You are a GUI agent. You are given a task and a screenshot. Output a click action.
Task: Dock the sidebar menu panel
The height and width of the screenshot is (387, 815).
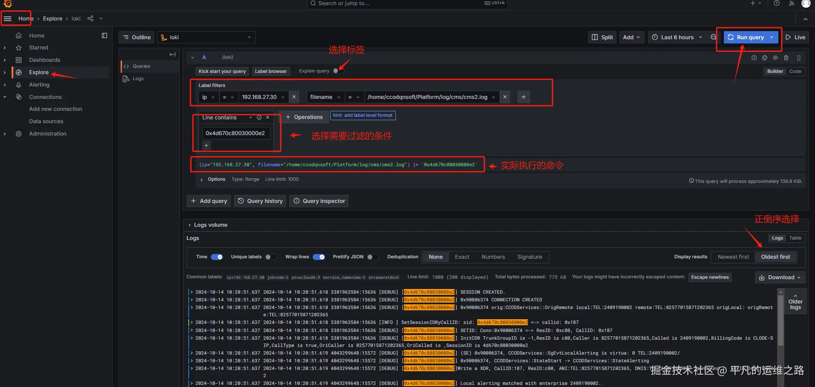[104, 36]
